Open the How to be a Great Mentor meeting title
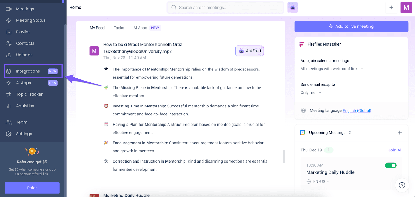Image resolution: width=415 pixels, height=197 pixels. (x=142, y=48)
